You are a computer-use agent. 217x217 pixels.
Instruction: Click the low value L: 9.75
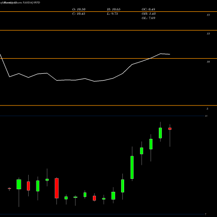tap(112, 14)
